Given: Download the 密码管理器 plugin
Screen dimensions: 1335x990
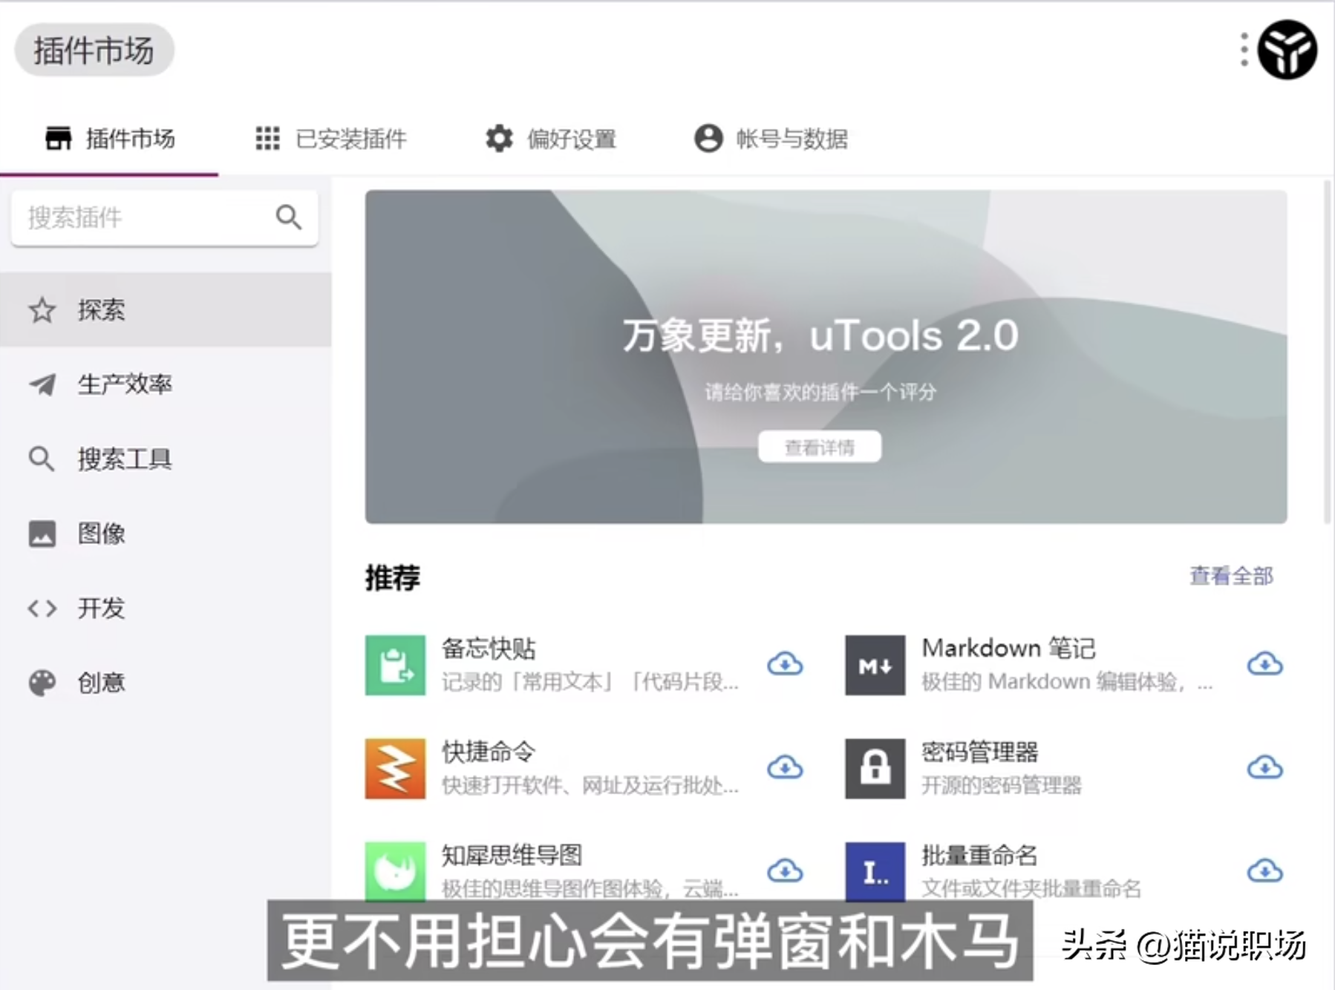Looking at the screenshot, I should 1265,767.
